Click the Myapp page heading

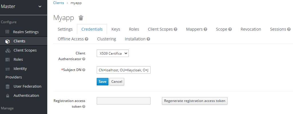(x=64, y=18)
